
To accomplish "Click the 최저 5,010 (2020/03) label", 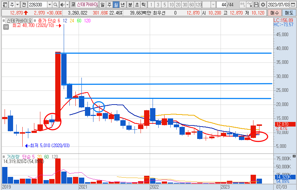I will (50, 145).
